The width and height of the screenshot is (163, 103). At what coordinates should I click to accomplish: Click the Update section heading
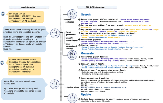[x=86, y=95]
